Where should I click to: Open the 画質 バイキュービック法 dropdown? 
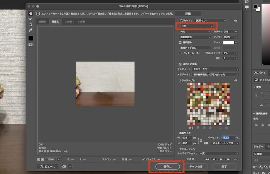pyautogui.click(x=225, y=143)
